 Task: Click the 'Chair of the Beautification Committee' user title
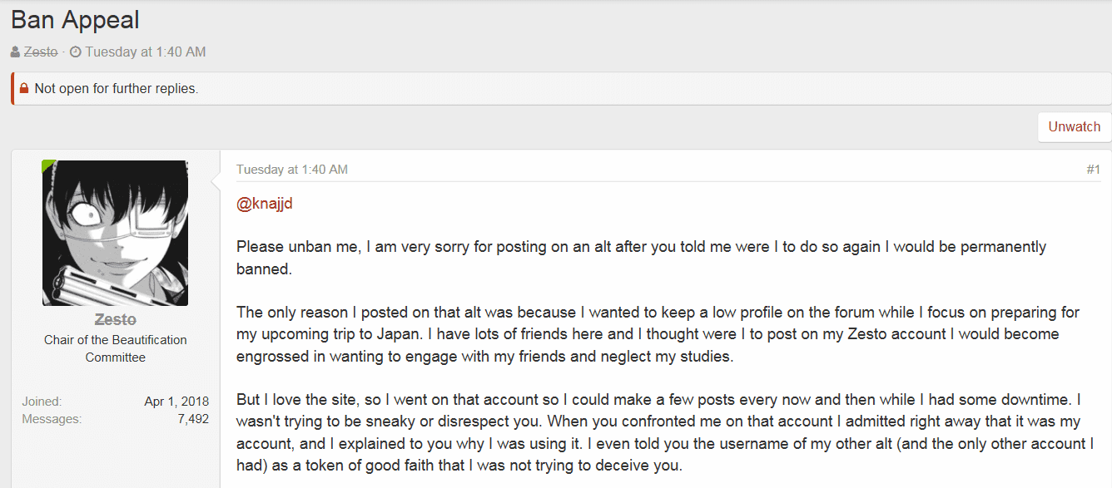click(115, 348)
